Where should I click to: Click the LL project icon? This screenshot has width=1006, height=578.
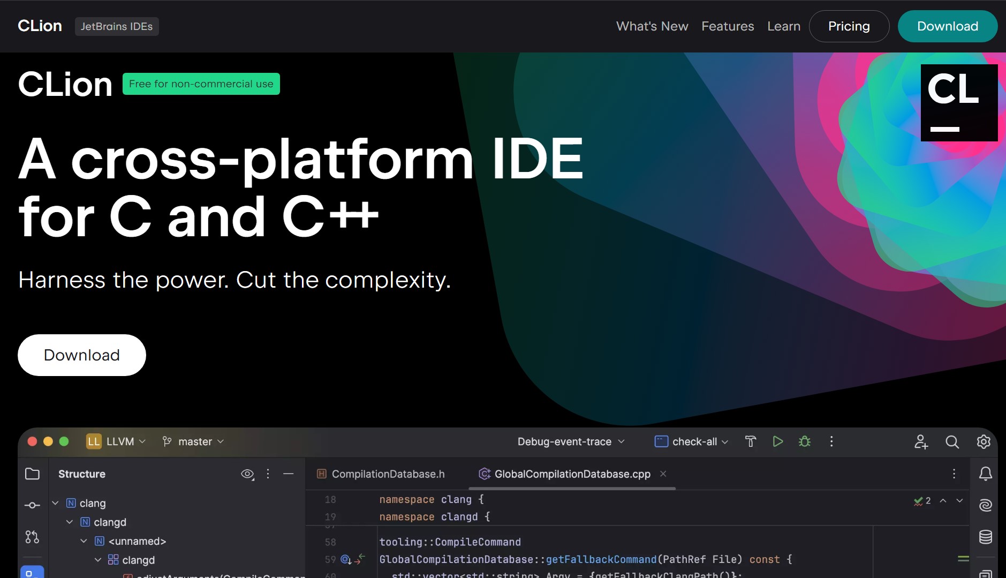94,441
